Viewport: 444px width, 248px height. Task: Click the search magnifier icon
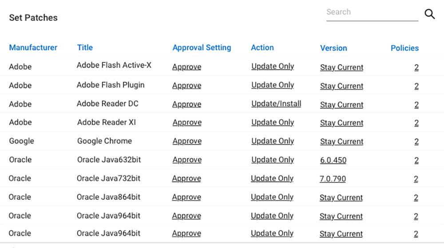[429, 14]
